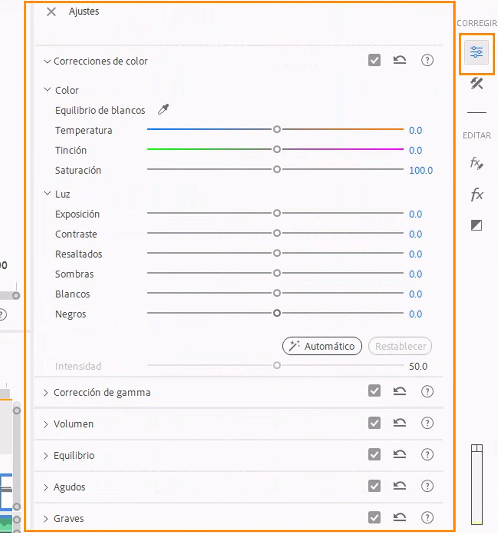Click the Saturación value 100.0

pos(421,170)
